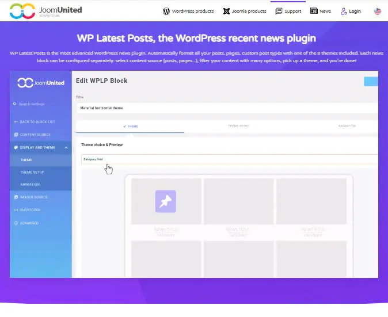
Task: Open the Category Grid theme dropdown
Action: (x=229, y=159)
